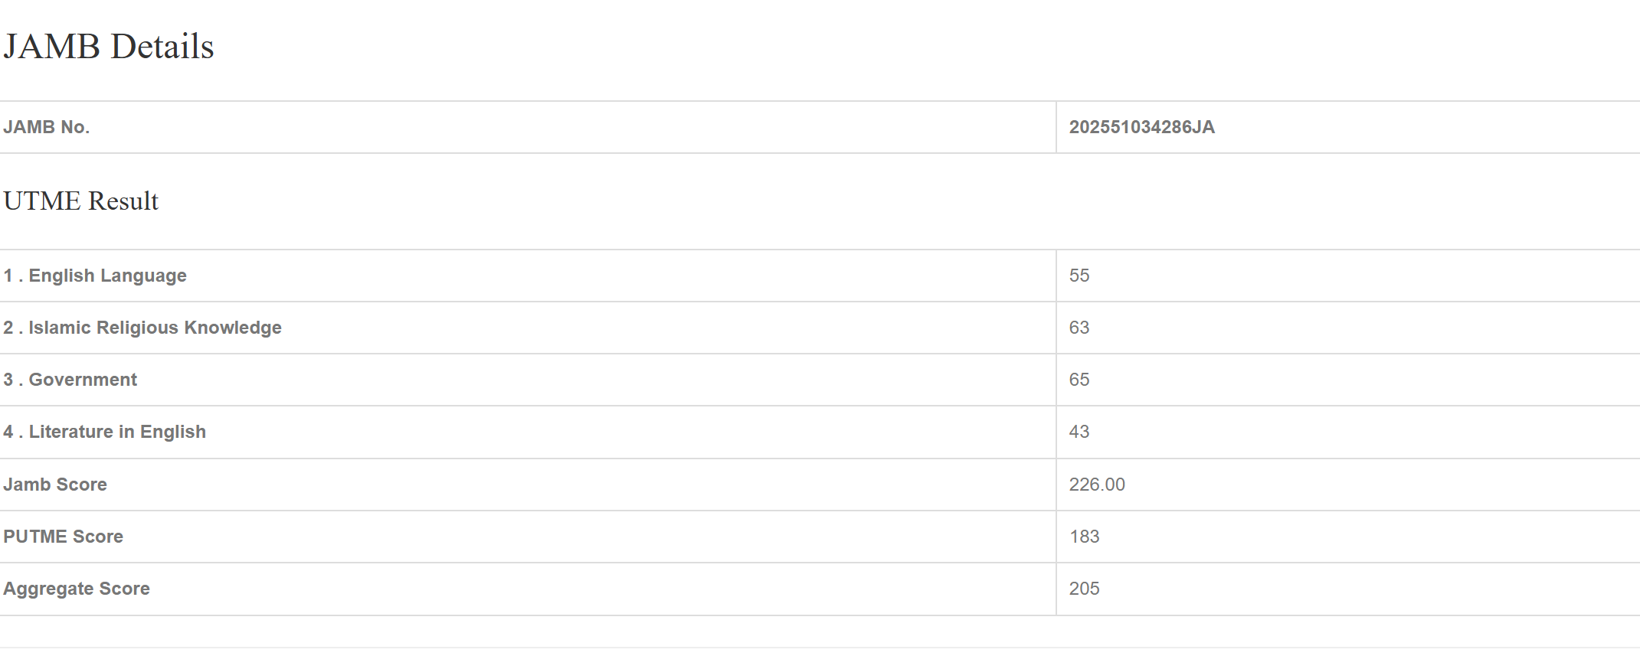Screen dimensions: 1640x656
Task: Select the Literature in English score 43
Action: point(1079,432)
